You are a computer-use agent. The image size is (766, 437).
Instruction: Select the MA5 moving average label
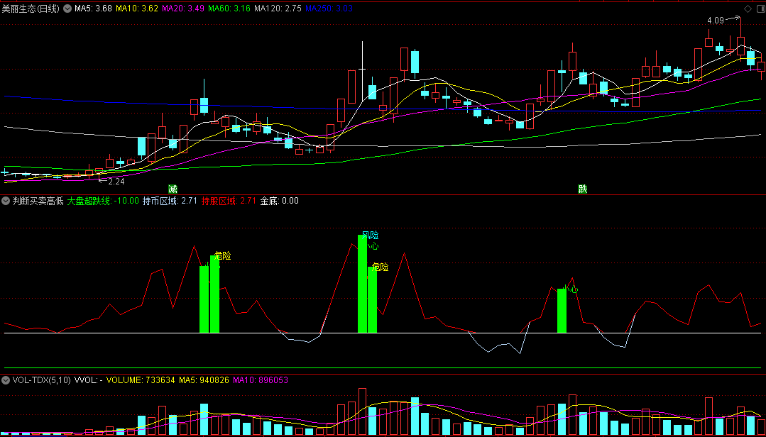(93, 9)
